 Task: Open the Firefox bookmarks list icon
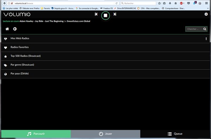(165, 4)
